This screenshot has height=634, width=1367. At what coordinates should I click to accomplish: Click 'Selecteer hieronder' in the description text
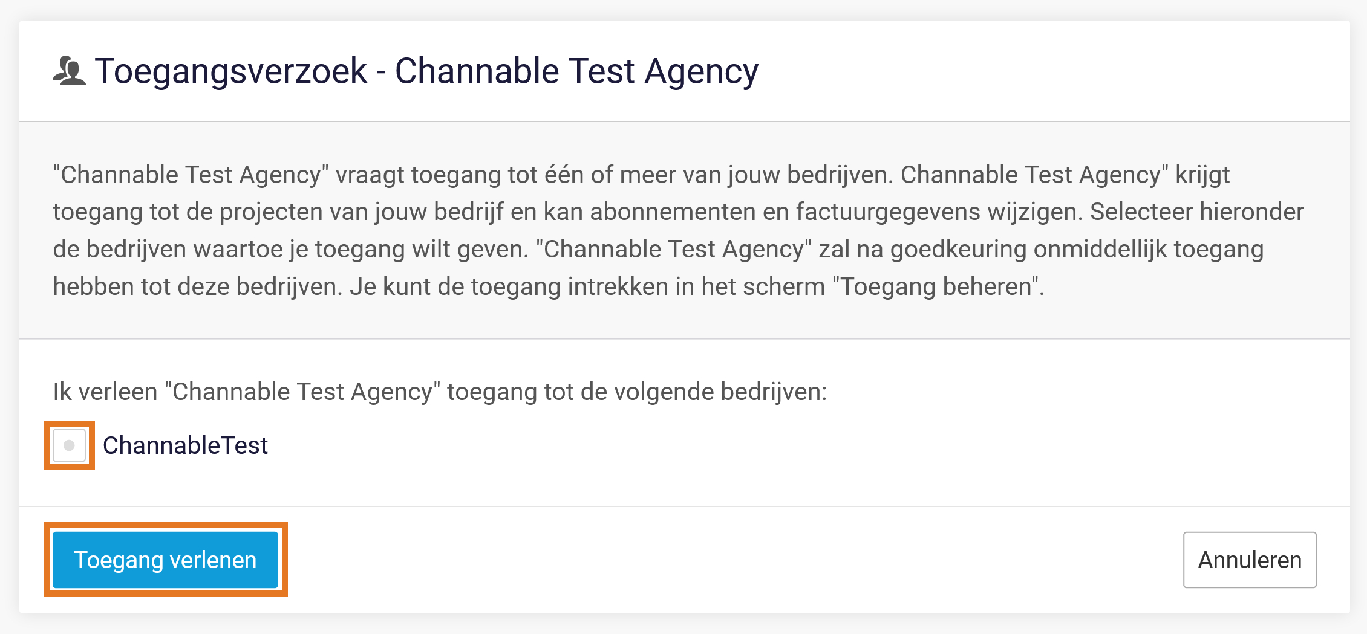tap(1197, 212)
